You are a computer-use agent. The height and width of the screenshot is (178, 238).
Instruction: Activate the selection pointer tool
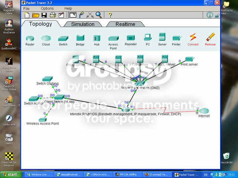[x=73, y=15]
